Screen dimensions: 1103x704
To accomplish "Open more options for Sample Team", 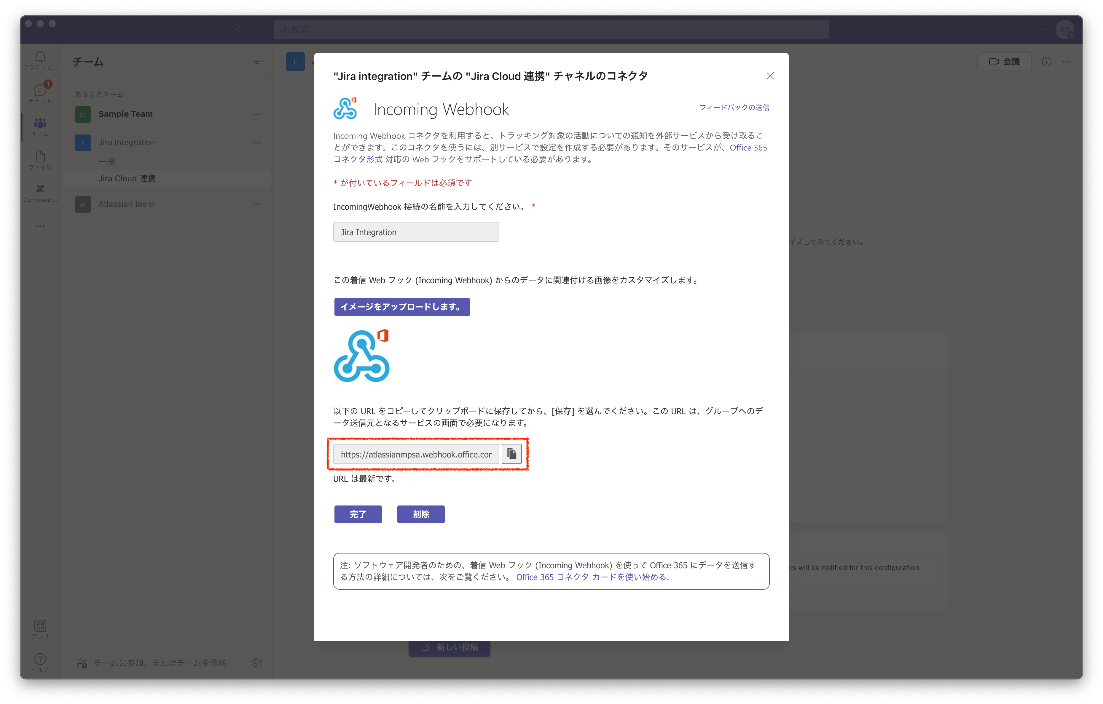I will [x=257, y=114].
